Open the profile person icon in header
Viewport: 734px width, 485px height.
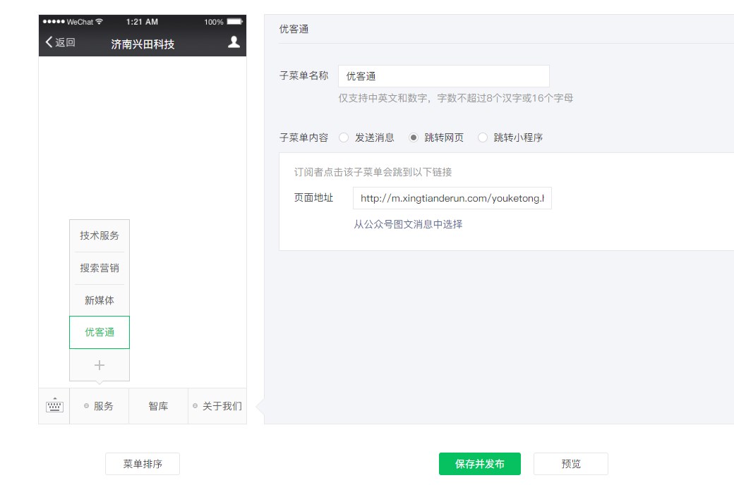tap(234, 42)
